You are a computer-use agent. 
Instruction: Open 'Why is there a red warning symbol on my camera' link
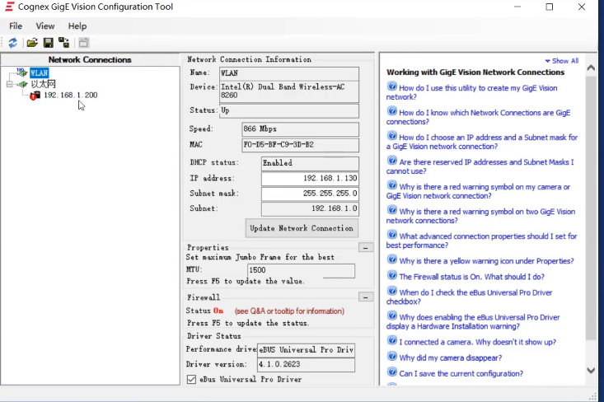point(478,191)
